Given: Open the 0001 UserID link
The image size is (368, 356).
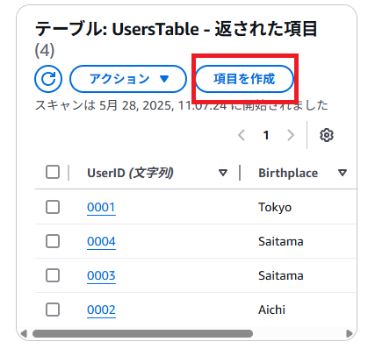Looking at the screenshot, I should tap(101, 208).
